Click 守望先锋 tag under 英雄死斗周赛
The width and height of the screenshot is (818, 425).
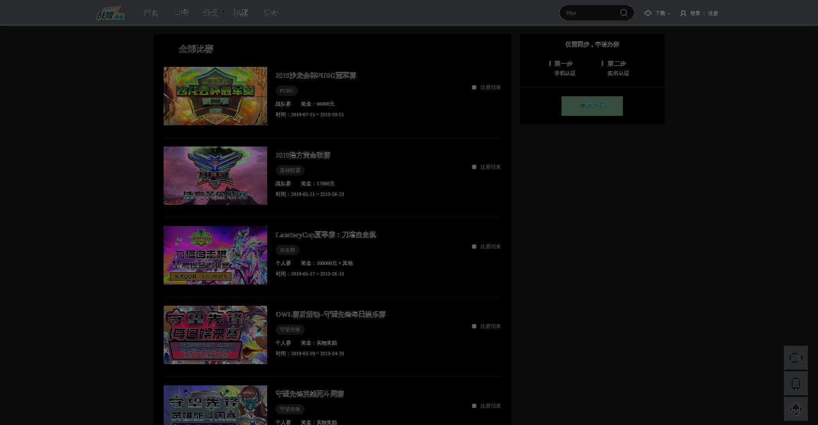tap(290, 409)
